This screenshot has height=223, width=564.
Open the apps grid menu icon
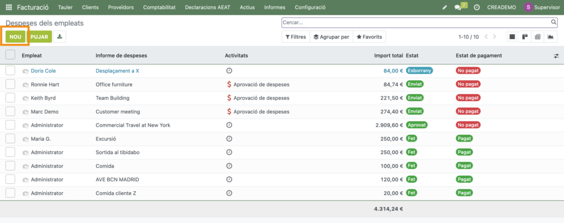pyautogui.click(x=9, y=7)
